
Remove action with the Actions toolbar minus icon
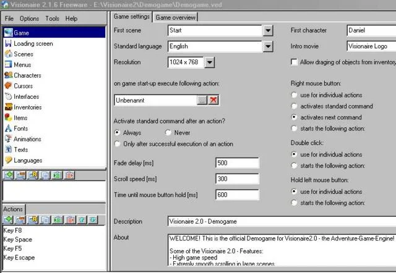[x=20, y=220]
